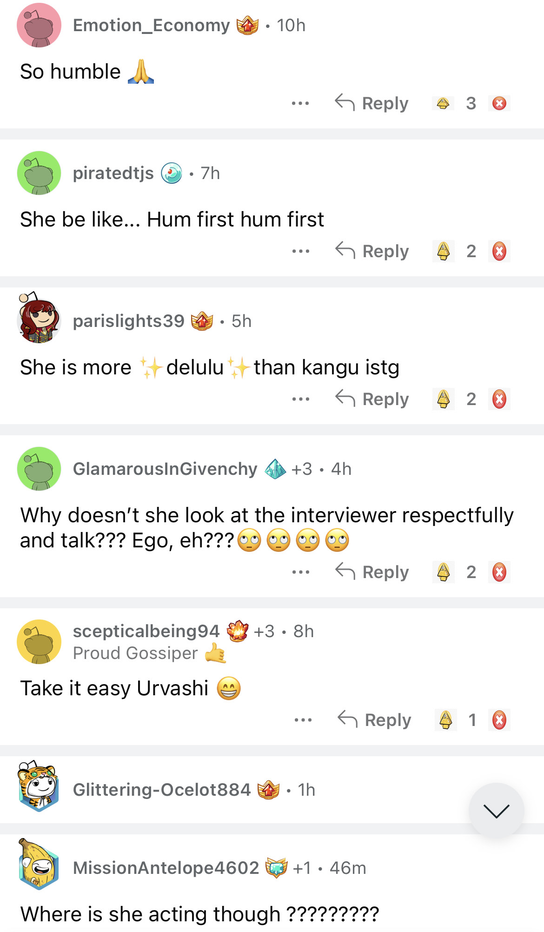Open piratedtjs's user profile link
The height and width of the screenshot is (932, 544).
(x=113, y=173)
